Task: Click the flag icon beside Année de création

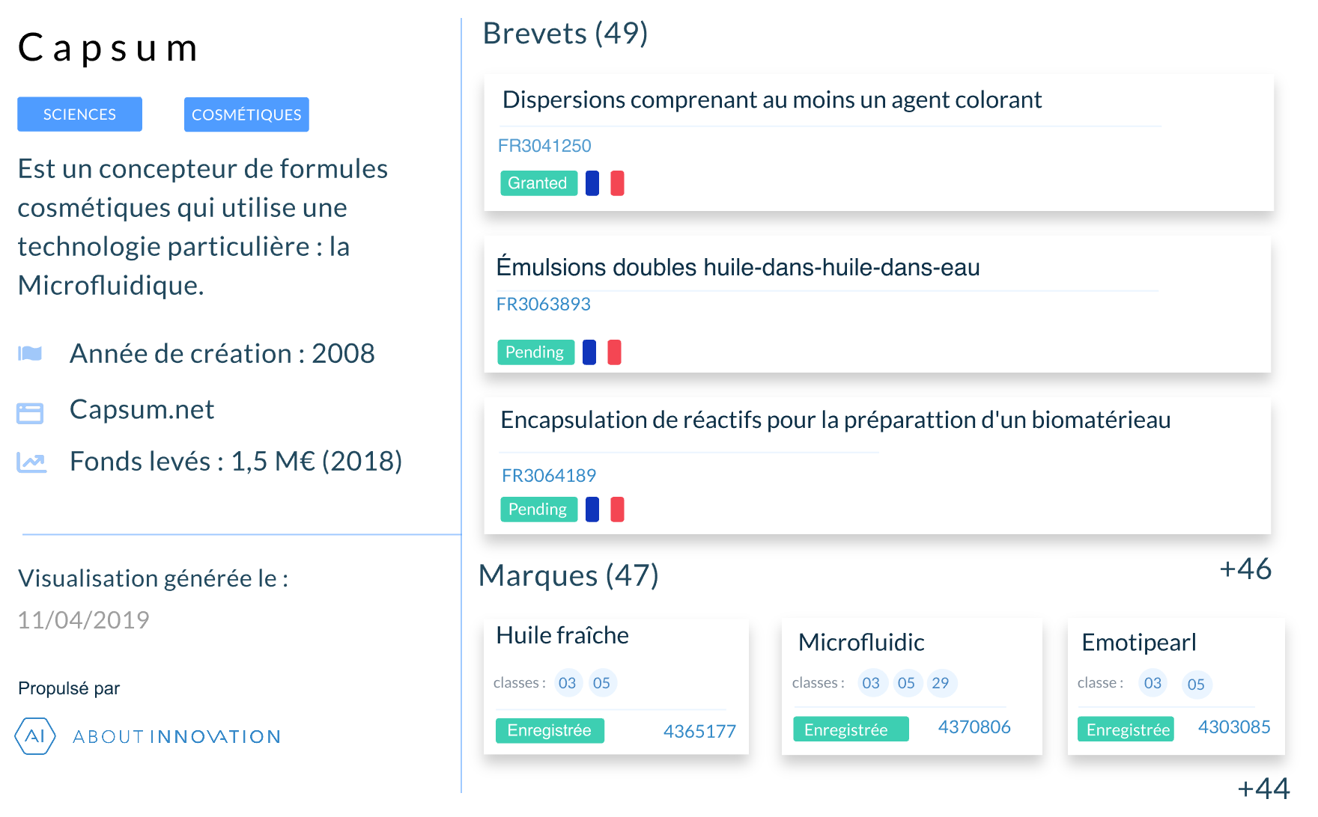Action: (x=30, y=353)
